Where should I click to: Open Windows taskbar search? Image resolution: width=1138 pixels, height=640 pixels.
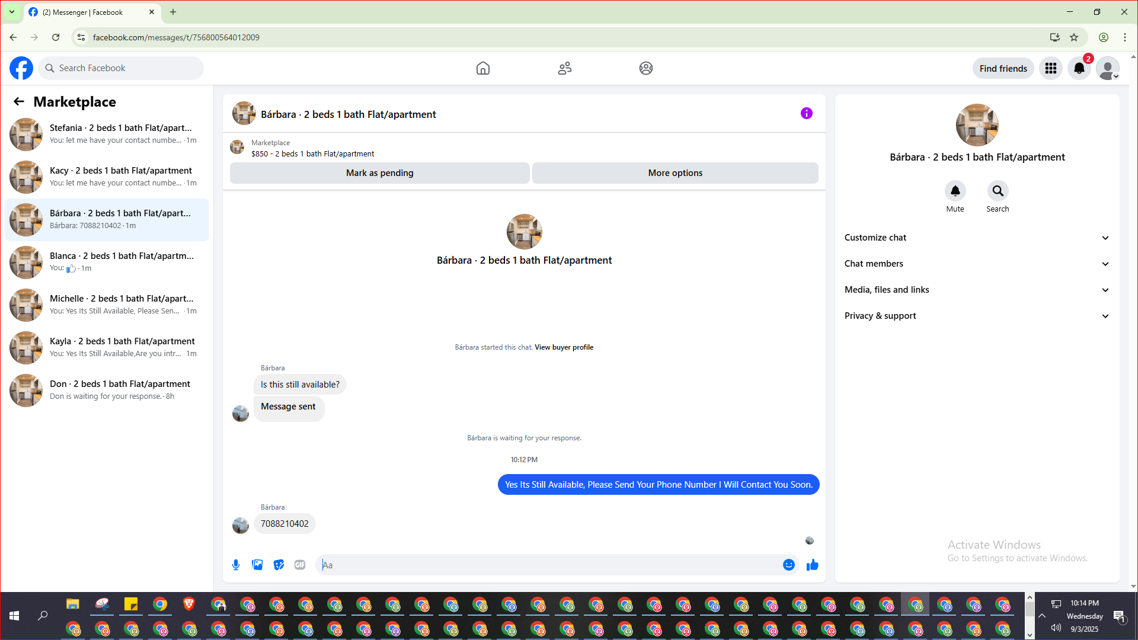pyautogui.click(x=43, y=616)
